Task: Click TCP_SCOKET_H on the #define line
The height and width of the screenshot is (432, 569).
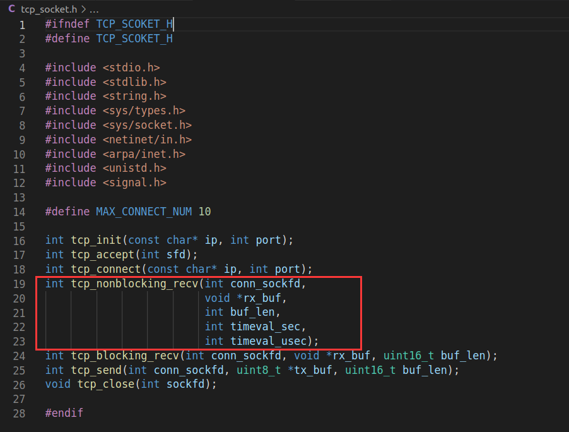Action: pos(134,39)
